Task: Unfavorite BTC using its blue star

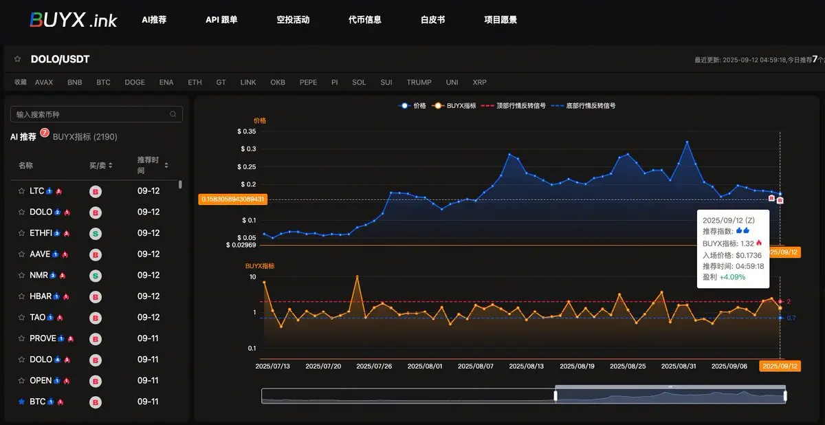Action: (x=22, y=402)
